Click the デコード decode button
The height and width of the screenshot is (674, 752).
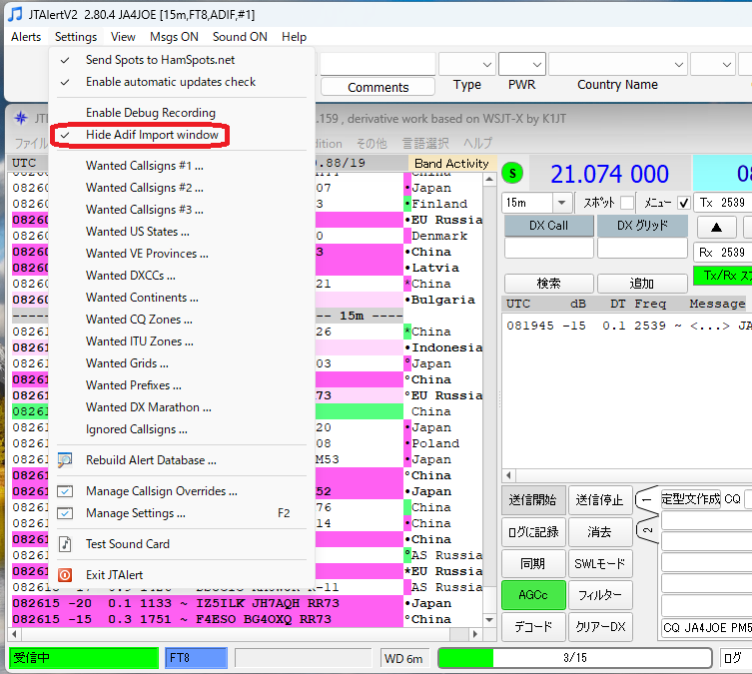point(533,626)
